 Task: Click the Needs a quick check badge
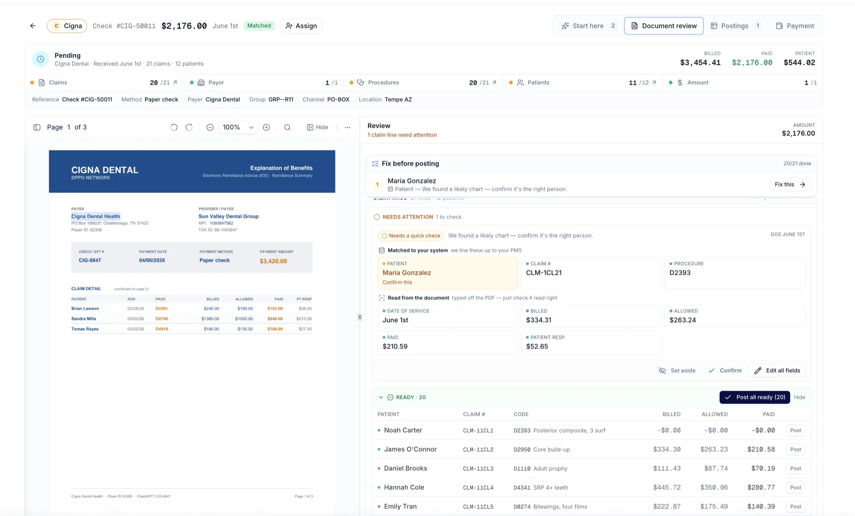[x=411, y=236]
